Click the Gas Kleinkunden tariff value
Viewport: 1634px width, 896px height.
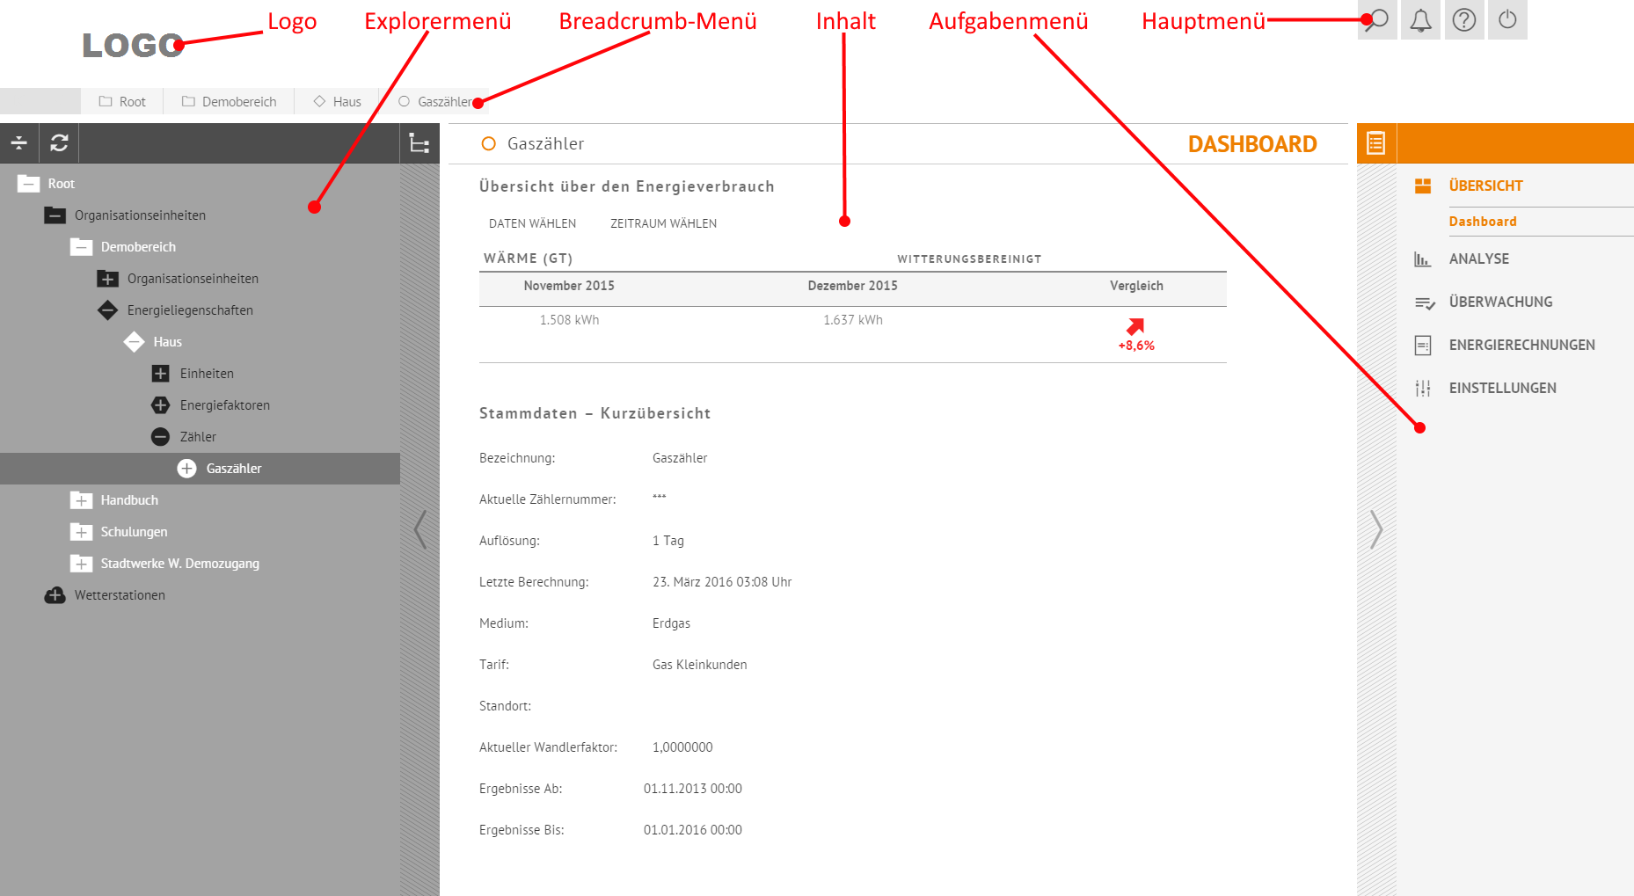coord(699,665)
